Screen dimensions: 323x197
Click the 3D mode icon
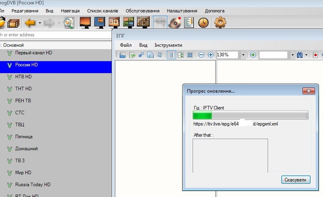coord(114,23)
